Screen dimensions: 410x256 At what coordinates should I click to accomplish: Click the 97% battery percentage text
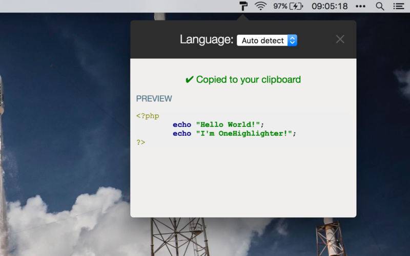coord(280,6)
